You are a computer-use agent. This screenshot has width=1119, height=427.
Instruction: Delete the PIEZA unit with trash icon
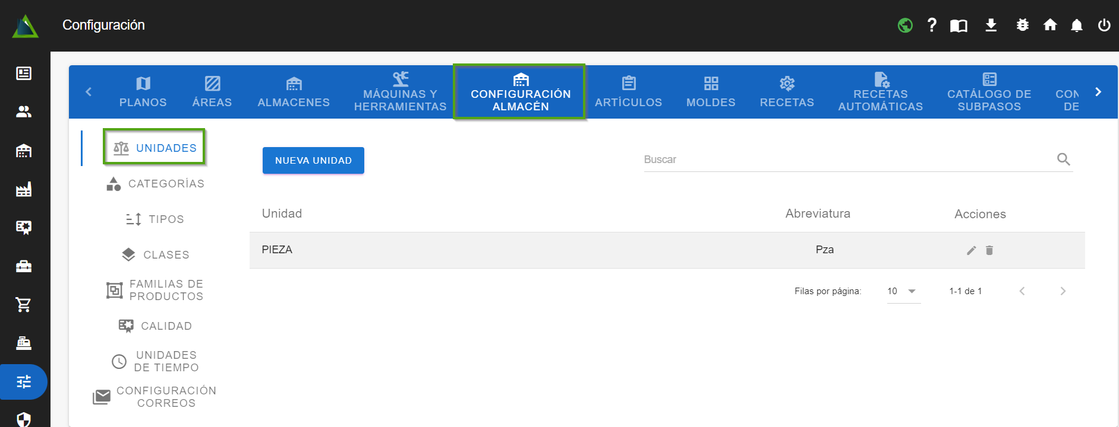coord(989,250)
